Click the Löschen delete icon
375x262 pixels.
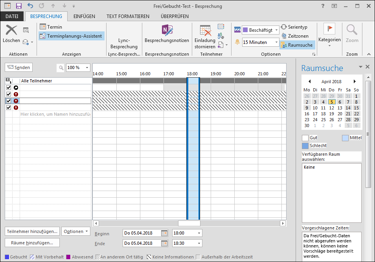coord(11,30)
